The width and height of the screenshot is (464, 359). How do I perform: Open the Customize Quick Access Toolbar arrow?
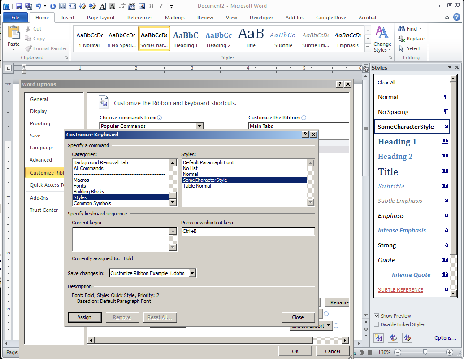point(171,6)
